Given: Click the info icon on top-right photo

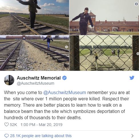Looking at the screenshot, I should [x=136, y=4].
